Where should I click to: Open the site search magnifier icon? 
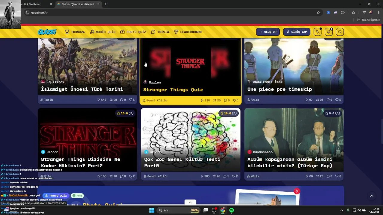(340, 32)
